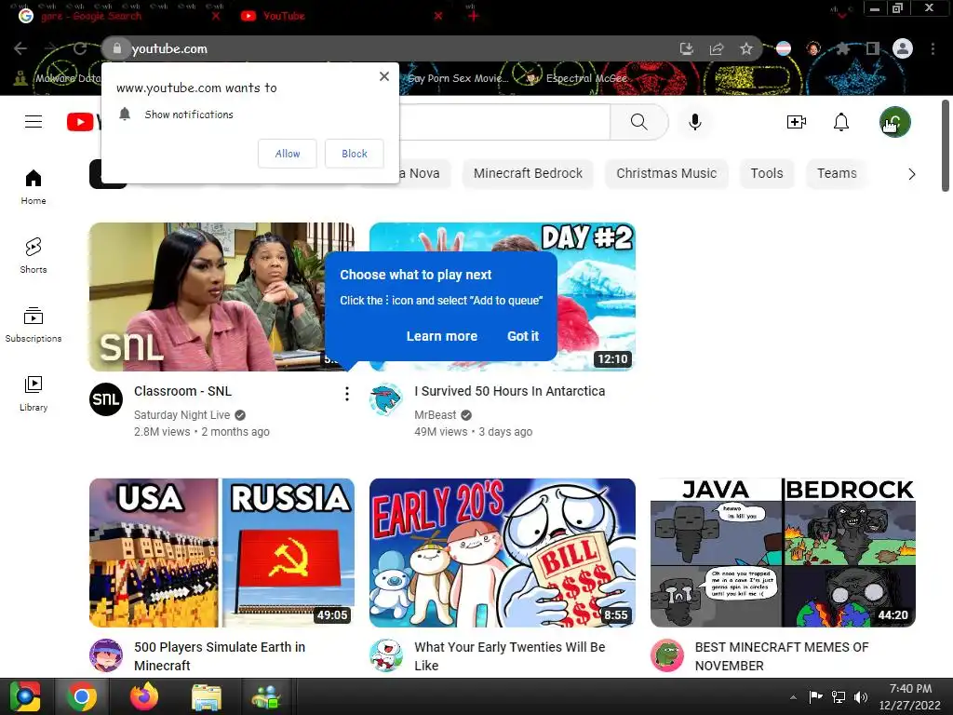Image resolution: width=953 pixels, height=715 pixels.
Task: Click the page vertical scrollbar
Action: pos(946,146)
